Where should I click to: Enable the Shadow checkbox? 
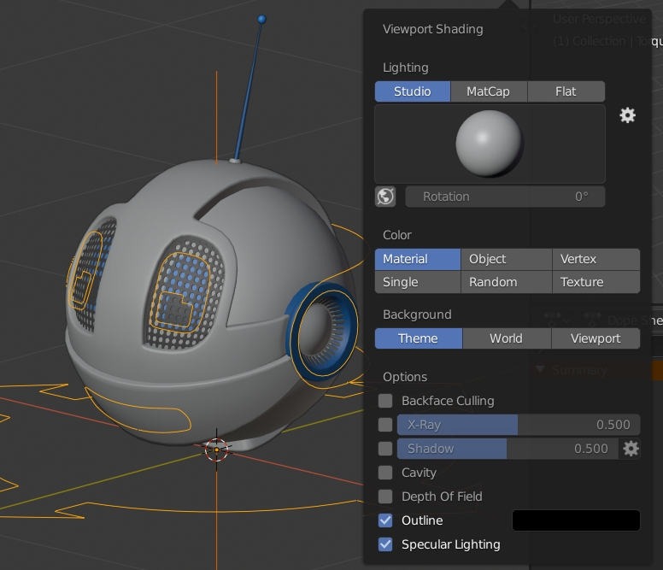pos(385,449)
